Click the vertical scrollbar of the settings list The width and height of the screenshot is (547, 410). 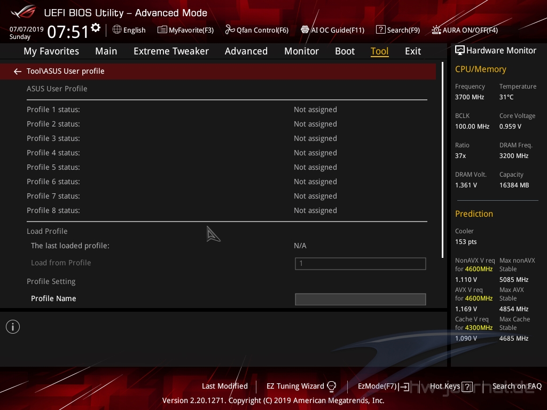443,160
